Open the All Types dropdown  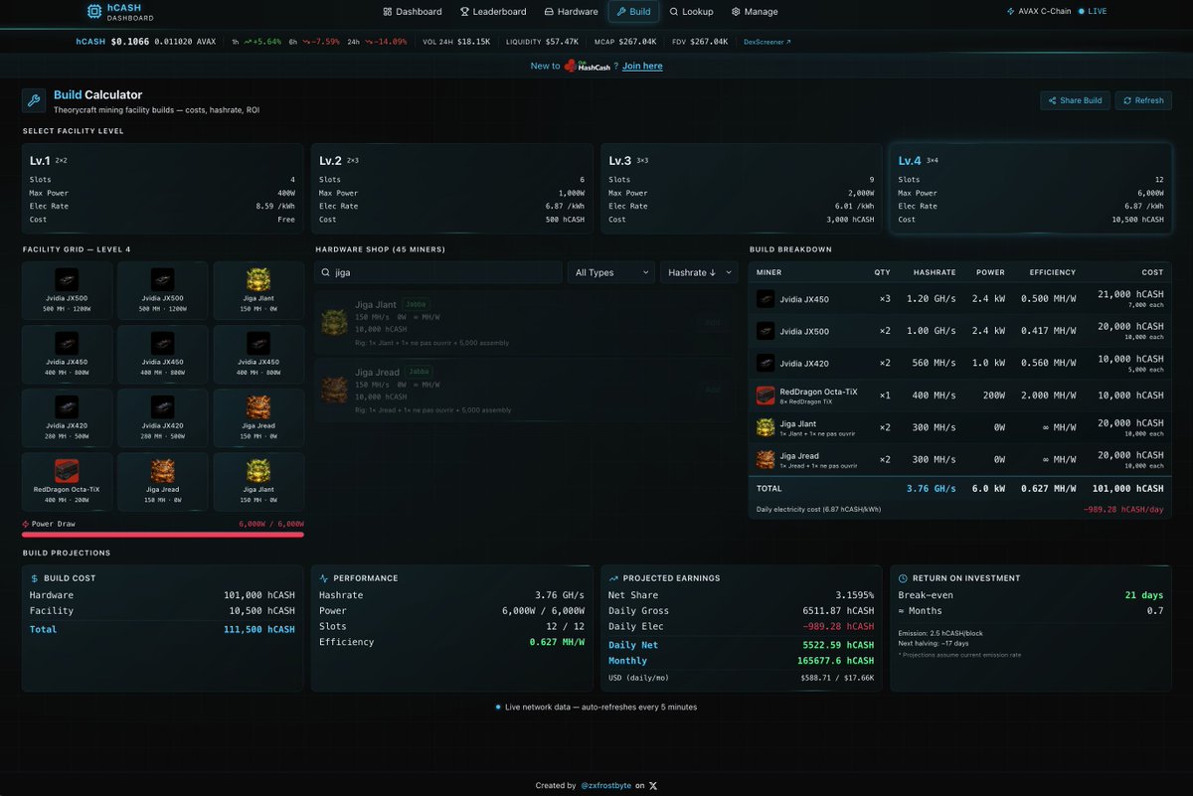pos(611,272)
